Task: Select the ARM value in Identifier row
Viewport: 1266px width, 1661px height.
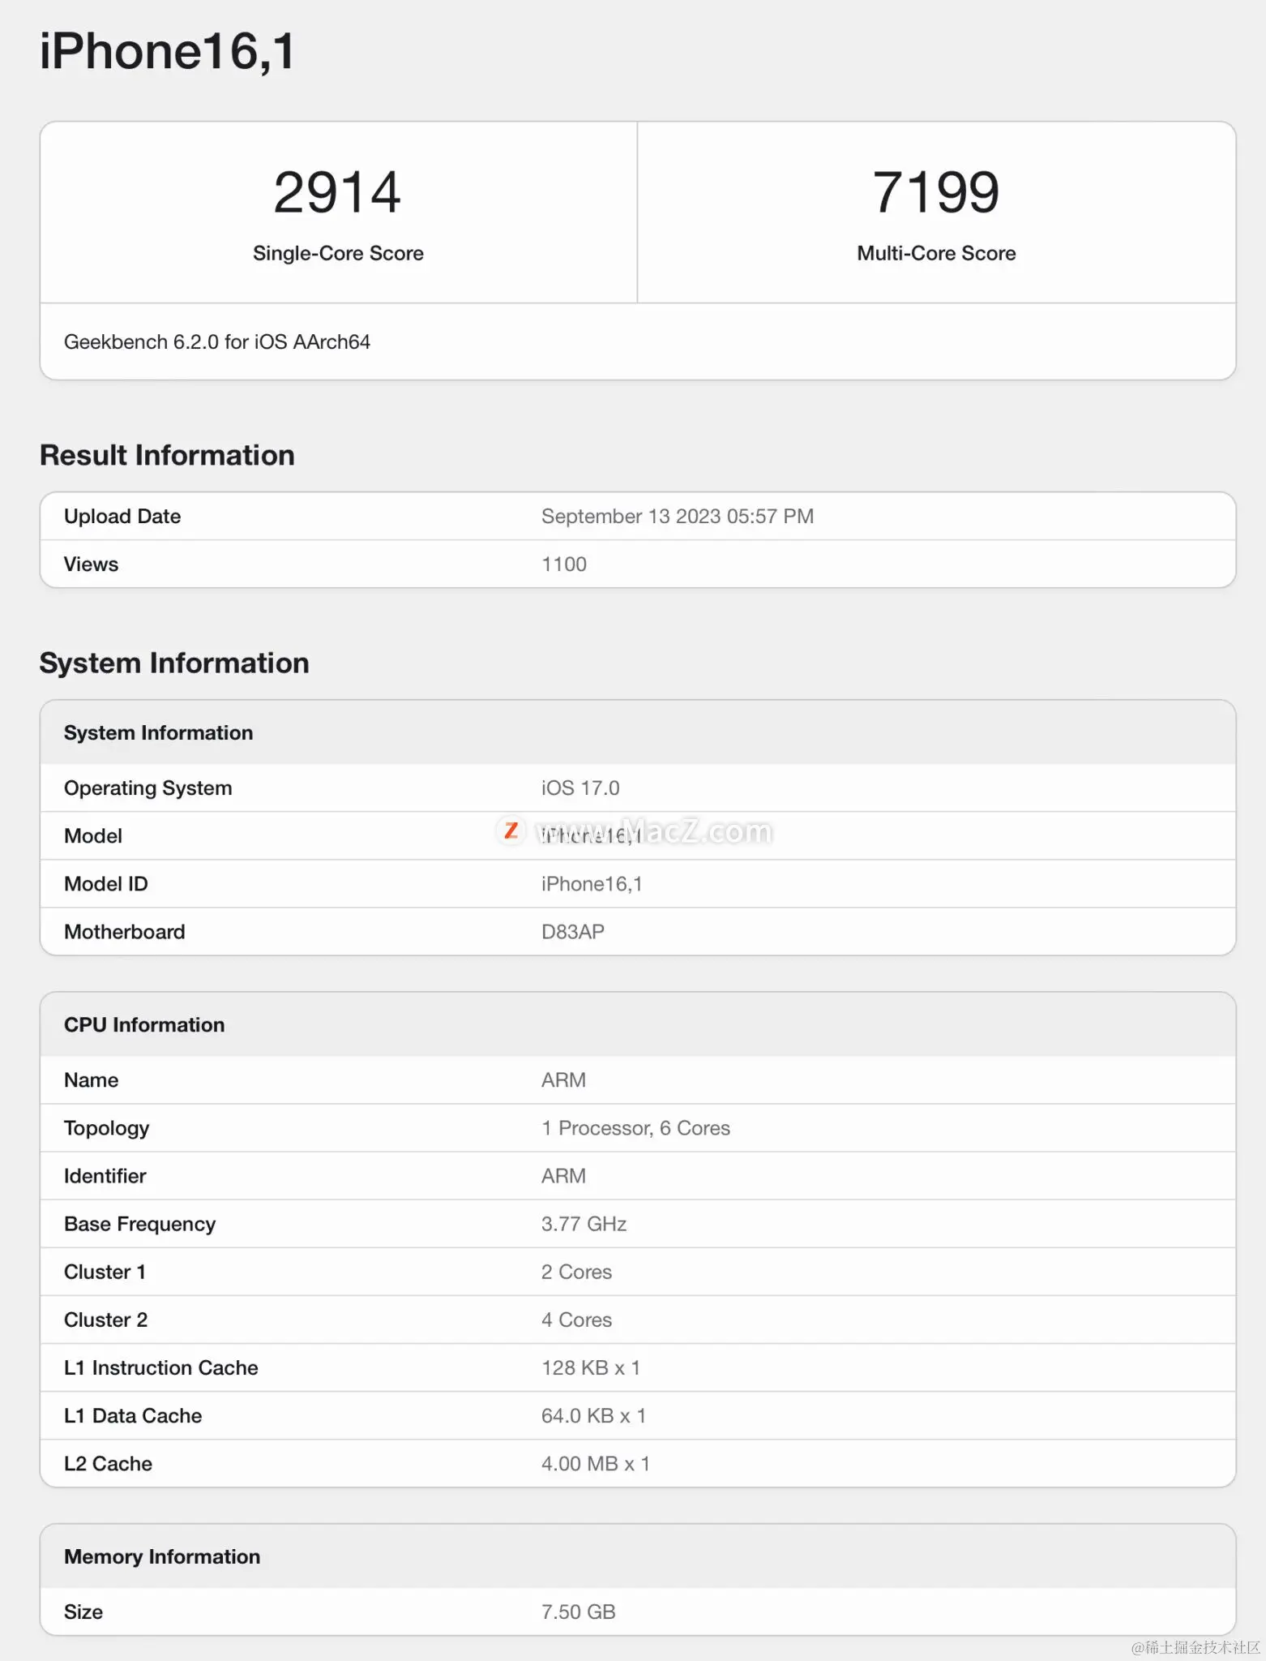Action: click(x=563, y=1176)
